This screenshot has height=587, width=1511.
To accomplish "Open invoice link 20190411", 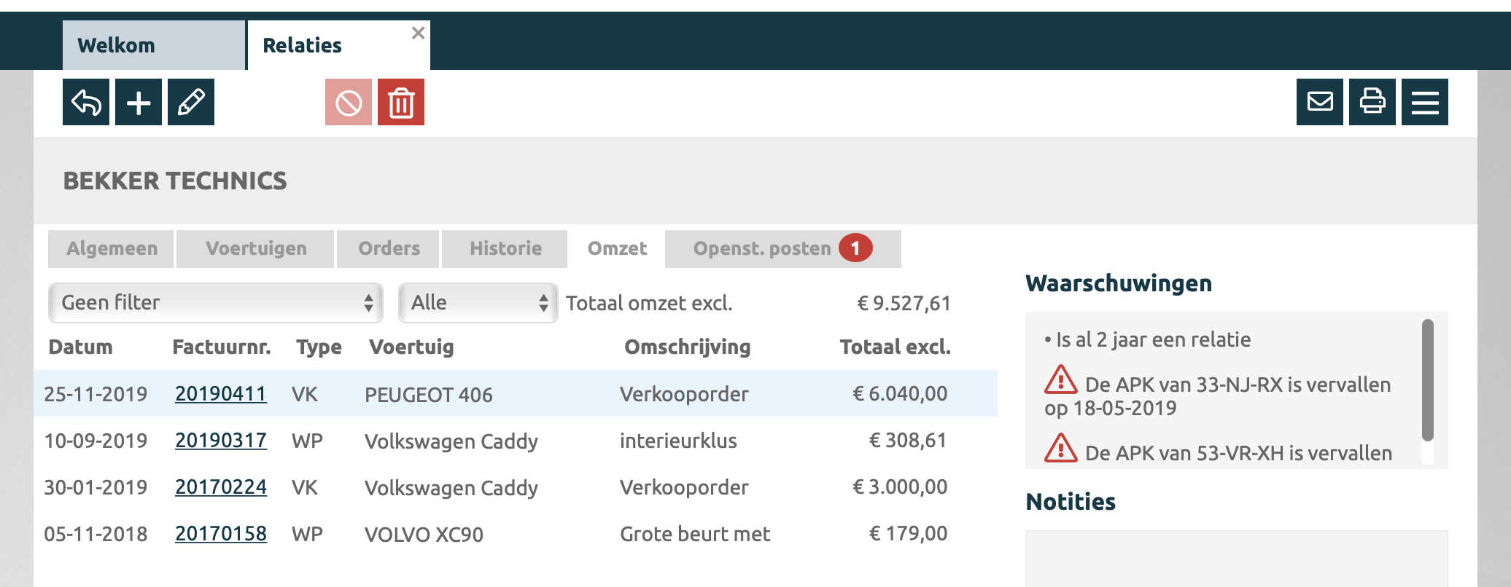I will [x=221, y=394].
